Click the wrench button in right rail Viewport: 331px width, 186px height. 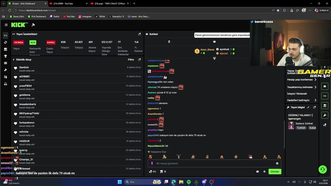point(325,115)
